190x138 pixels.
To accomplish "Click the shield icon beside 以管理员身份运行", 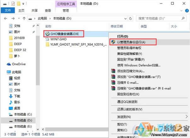I will click(x=112, y=42).
